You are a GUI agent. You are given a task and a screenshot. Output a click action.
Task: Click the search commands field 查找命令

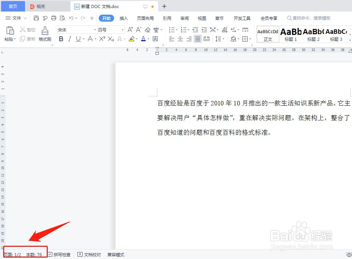(309, 18)
